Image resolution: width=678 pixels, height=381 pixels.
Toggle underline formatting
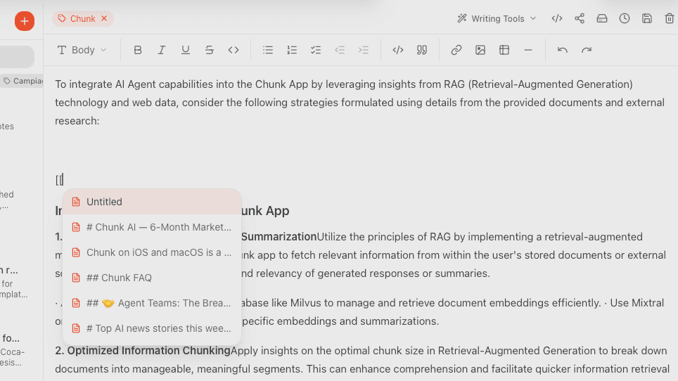tap(186, 50)
